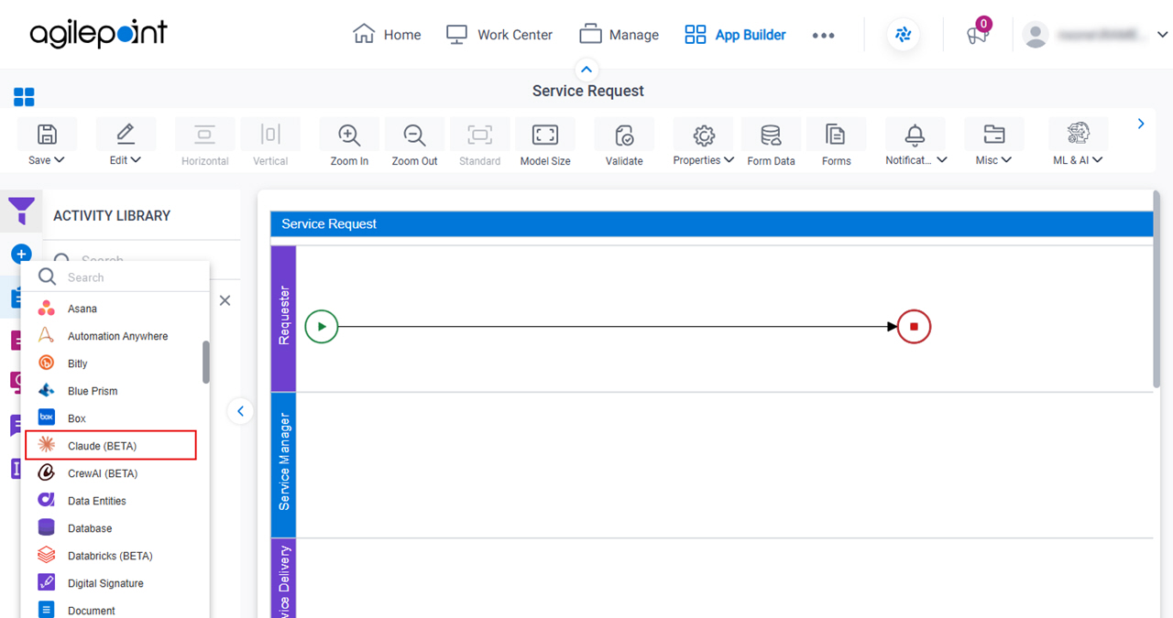Click the announcements megaphone icon
The width and height of the screenshot is (1173, 618).
[977, 36]
